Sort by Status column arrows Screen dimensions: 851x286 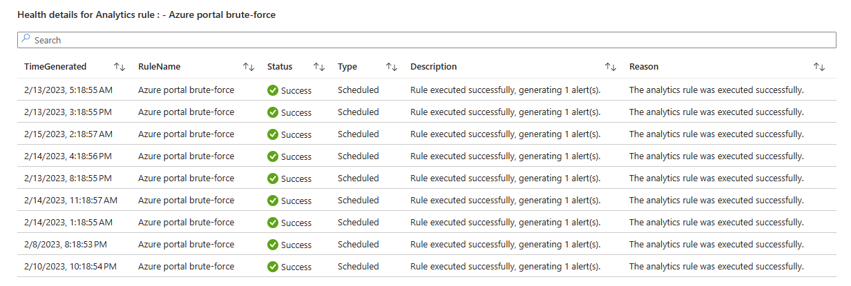click(x=318, y=67)
